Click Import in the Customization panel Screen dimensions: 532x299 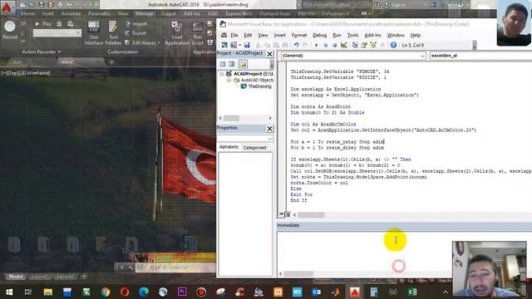point(135,24)
